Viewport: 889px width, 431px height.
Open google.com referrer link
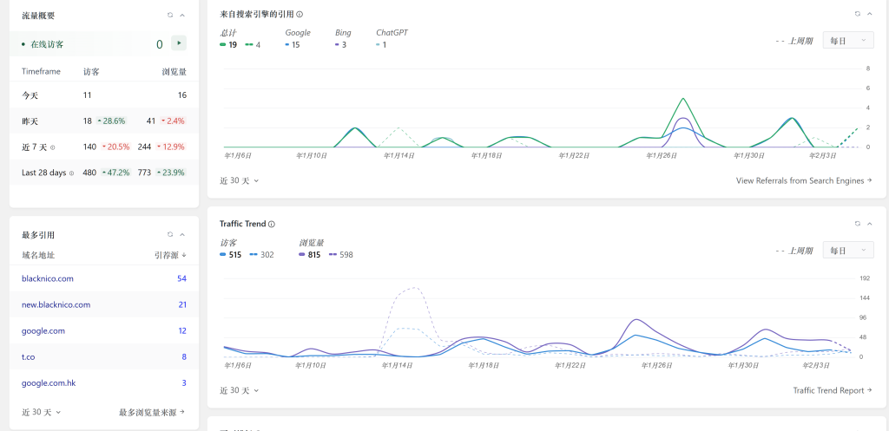(x=43, y=330)
